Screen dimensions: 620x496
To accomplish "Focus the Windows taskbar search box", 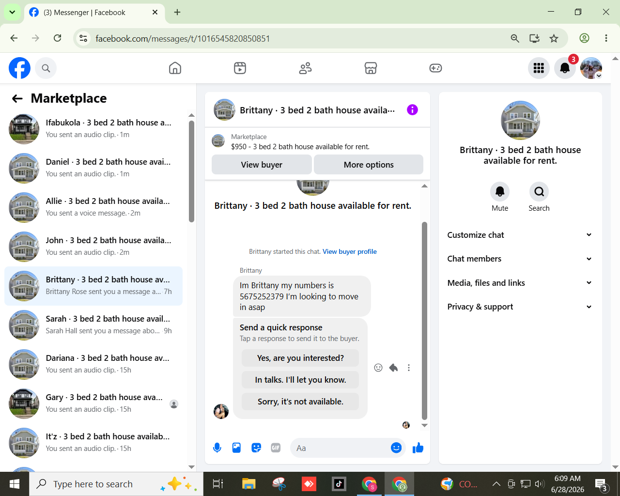I will click(116, 484).
